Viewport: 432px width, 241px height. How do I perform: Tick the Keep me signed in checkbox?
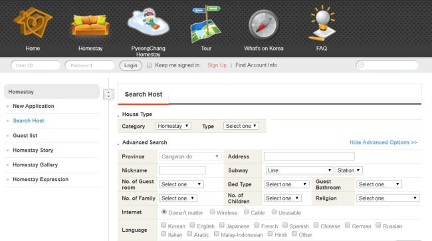click(x=150, y=65)
